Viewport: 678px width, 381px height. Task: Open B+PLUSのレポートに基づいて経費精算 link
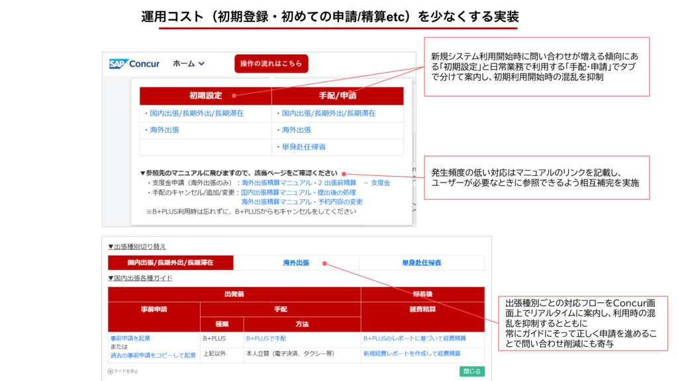[414, 338]
